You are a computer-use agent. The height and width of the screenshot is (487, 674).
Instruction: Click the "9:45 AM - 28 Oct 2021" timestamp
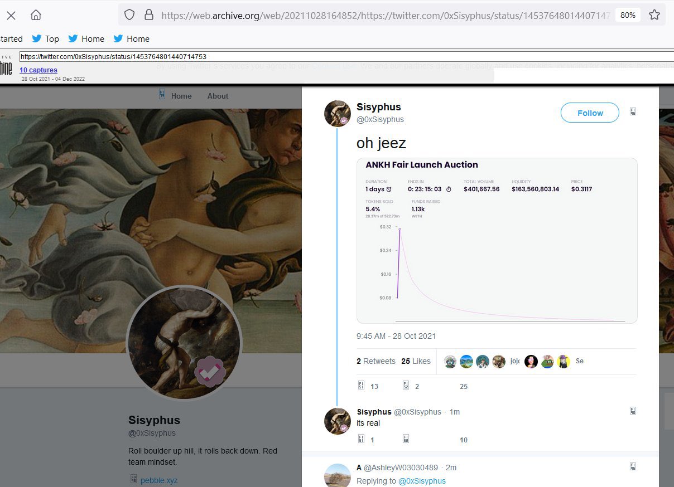(396, 336)
